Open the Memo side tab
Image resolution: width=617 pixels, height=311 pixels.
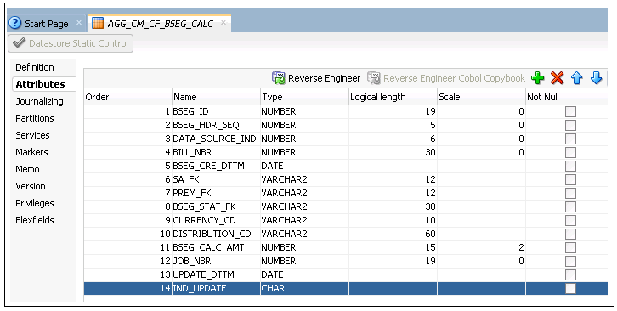point(27,169)
